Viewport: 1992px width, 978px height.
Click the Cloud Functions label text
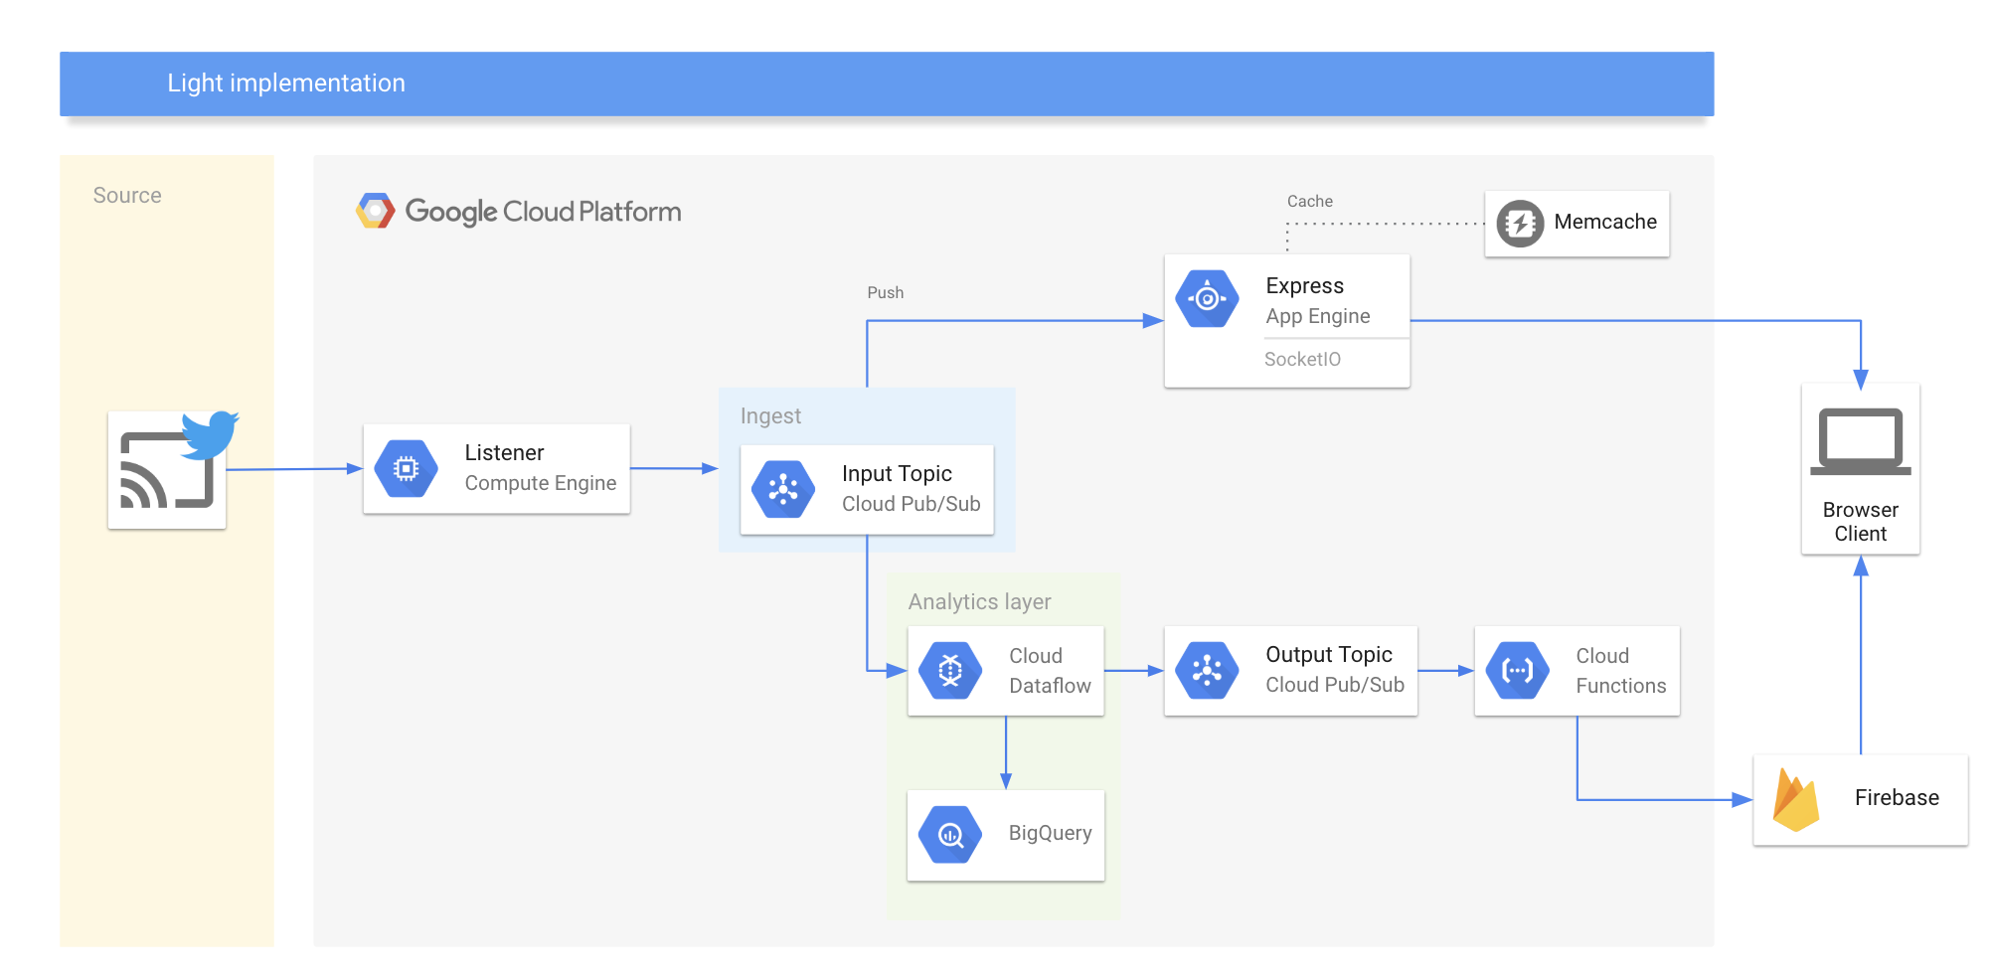[1620, 671]
